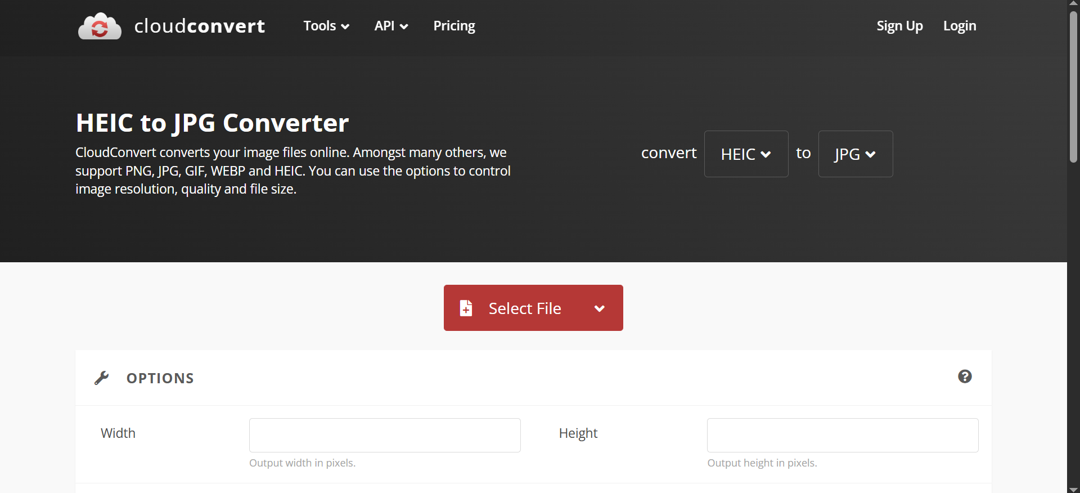Screen dimensions: 1080x493
Task: Open the JPG target format dropdown
Action: click(855, 154)
